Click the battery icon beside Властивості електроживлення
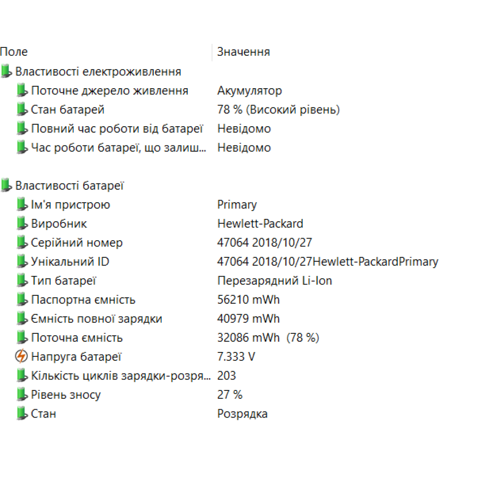The width and height of the screenshot is (493, 493). (6, 71)
